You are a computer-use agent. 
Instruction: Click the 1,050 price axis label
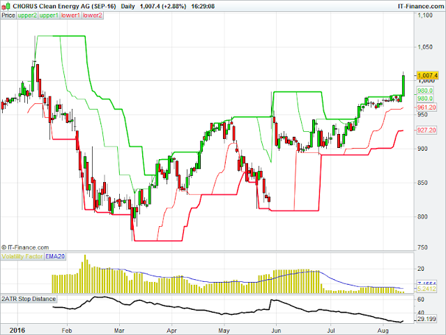coord(425,47)
